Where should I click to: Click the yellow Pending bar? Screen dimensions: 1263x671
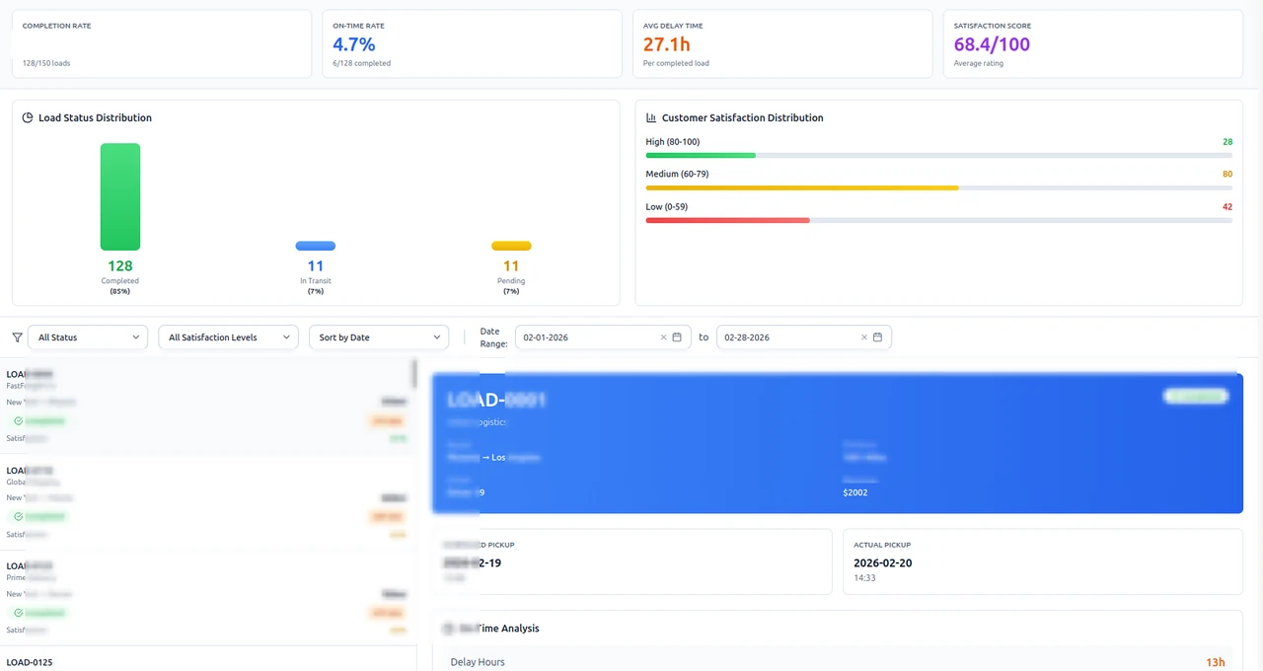[511, 246]
